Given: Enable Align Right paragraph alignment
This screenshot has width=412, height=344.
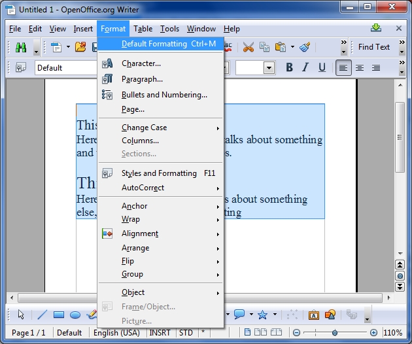Looking at the screenshot, I should pos(376,68).
